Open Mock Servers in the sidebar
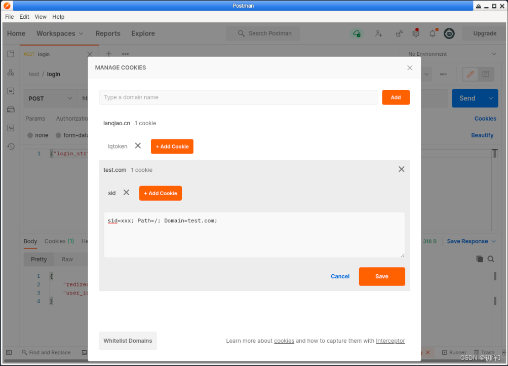The height and width of the screenshot is (366, 508). coord(11,109)
